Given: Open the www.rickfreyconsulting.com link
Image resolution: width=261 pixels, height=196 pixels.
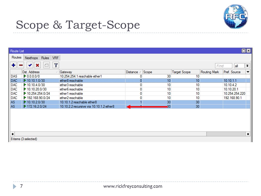Looking at the screenshot, I should pyautogui.click(x=133, y=186).
